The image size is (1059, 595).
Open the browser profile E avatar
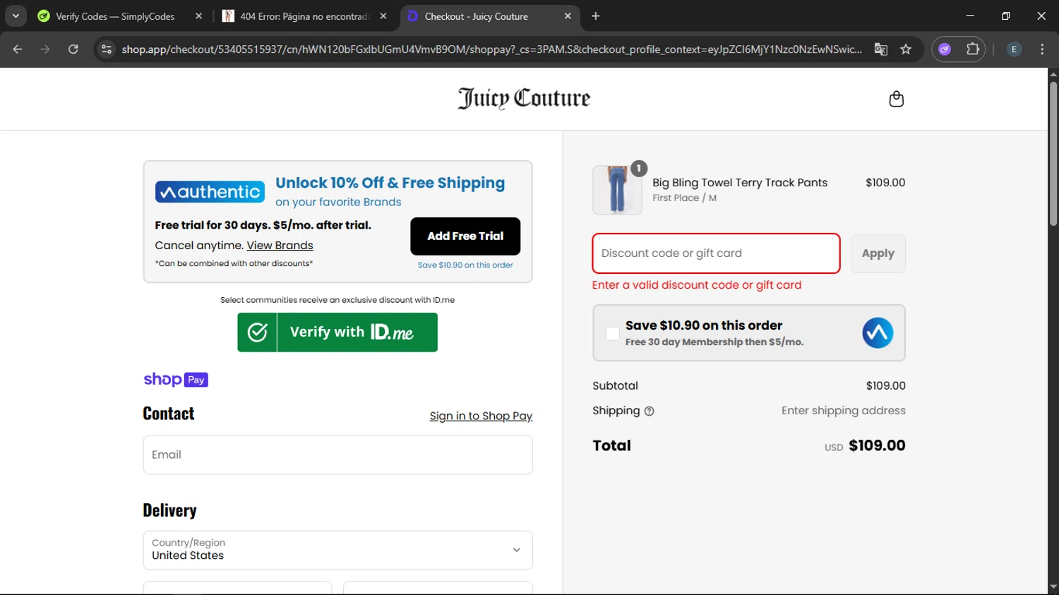point(1014,49)
